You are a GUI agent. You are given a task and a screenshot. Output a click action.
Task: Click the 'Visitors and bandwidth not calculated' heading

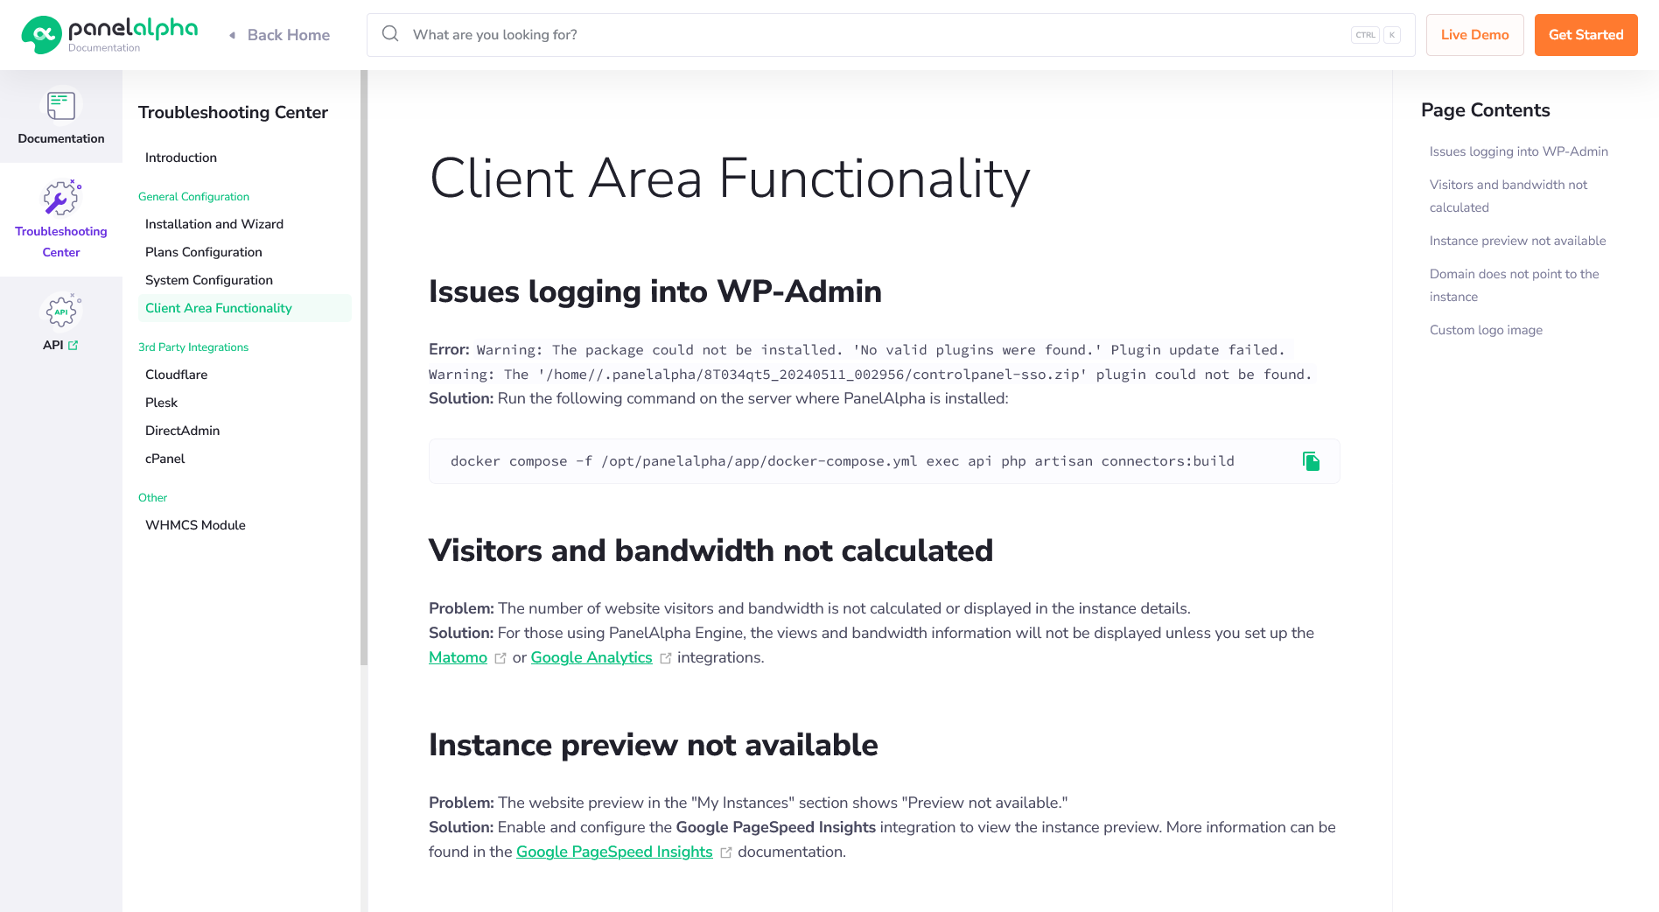coord(711,551)
